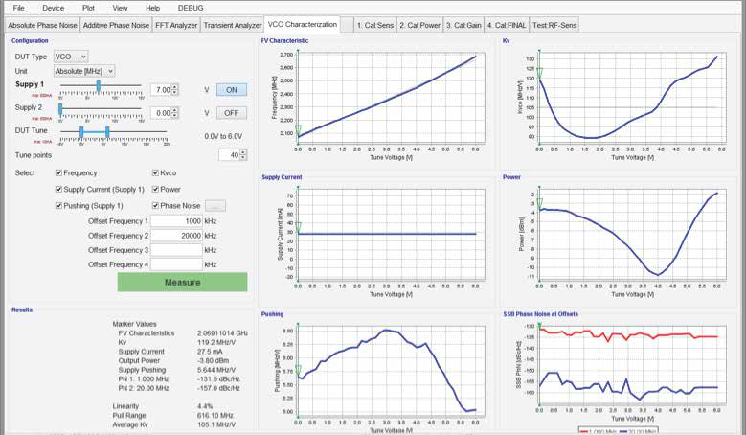Screen dimensions: 746x435
Task: Open the DEBUG menu
Action: (x=191, y=8)
